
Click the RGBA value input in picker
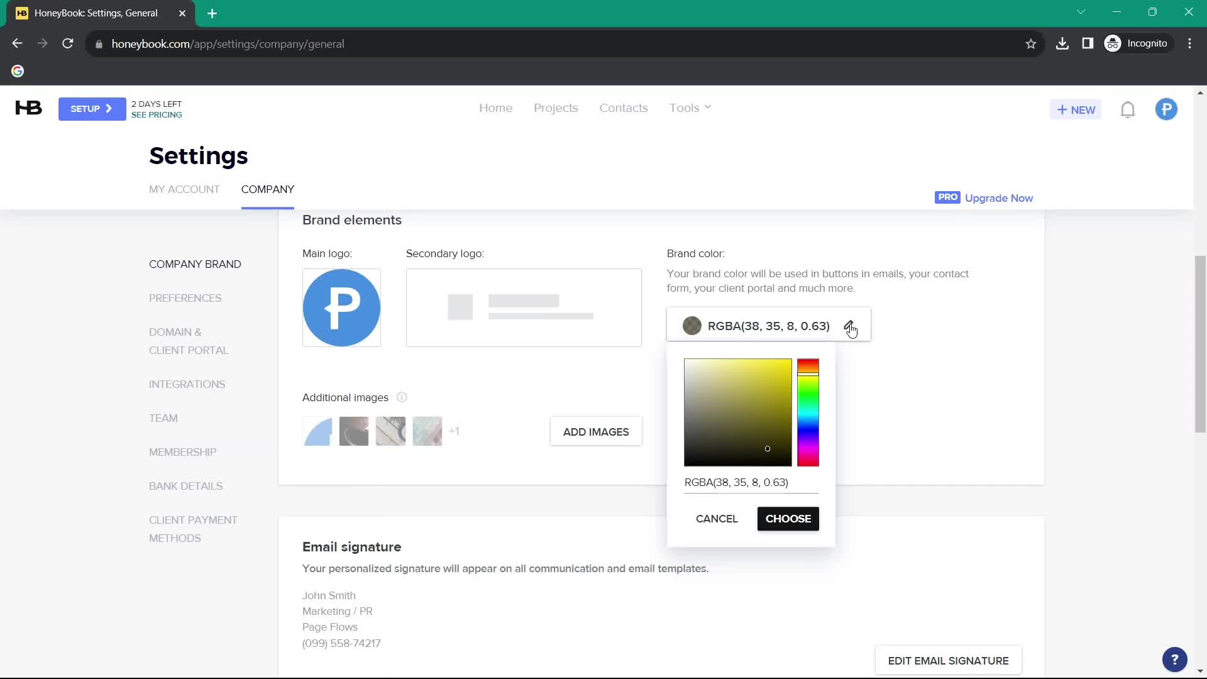(x=751, y=483)
